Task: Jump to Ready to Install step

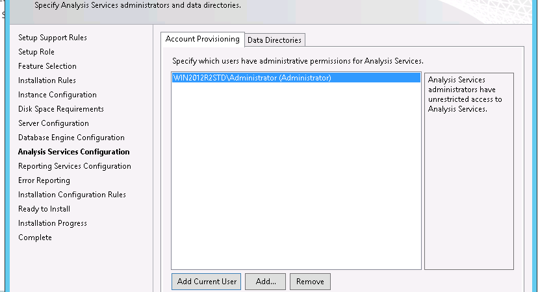Action: click(44, 209)
